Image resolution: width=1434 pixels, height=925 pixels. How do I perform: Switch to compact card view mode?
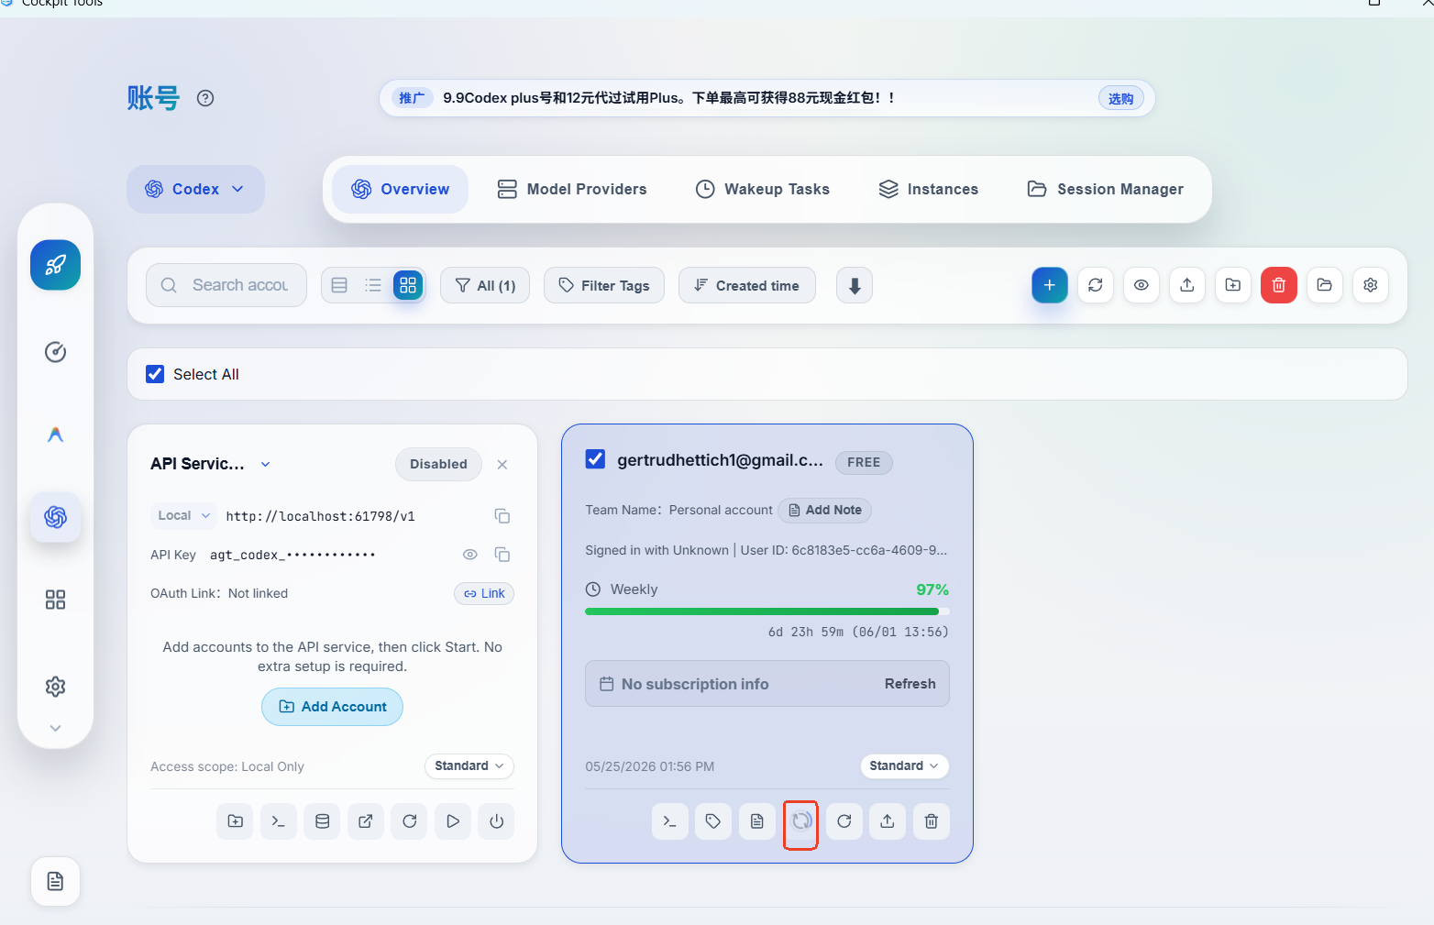(x=339, y=285)
